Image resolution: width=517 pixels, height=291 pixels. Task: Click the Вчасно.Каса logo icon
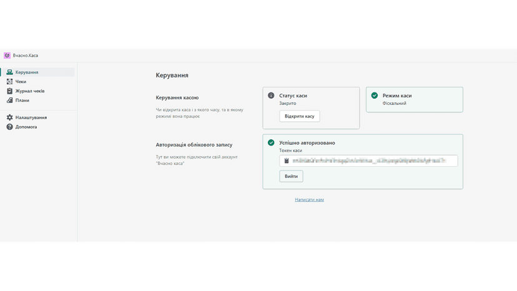(x=7, y=56)
